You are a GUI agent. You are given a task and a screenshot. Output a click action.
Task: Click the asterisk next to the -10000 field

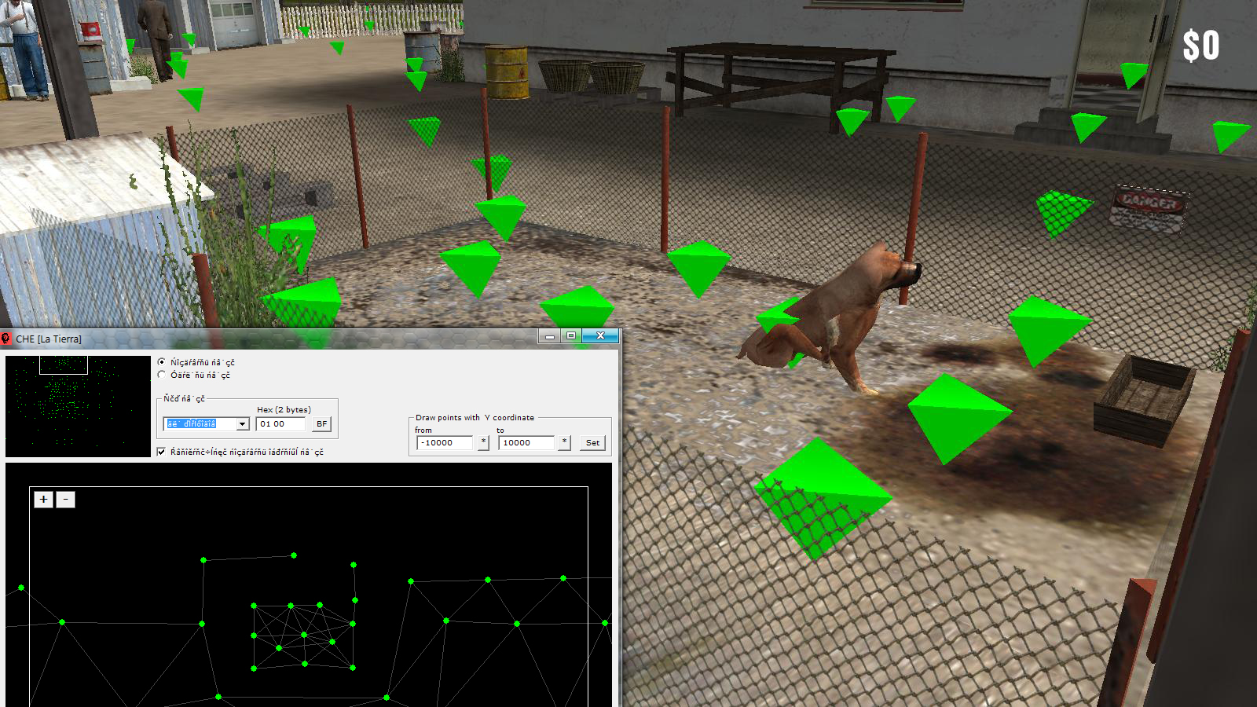click(483, 442)
